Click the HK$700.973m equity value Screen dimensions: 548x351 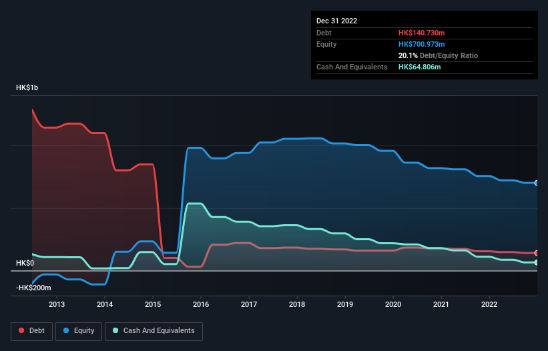point(421,44)
